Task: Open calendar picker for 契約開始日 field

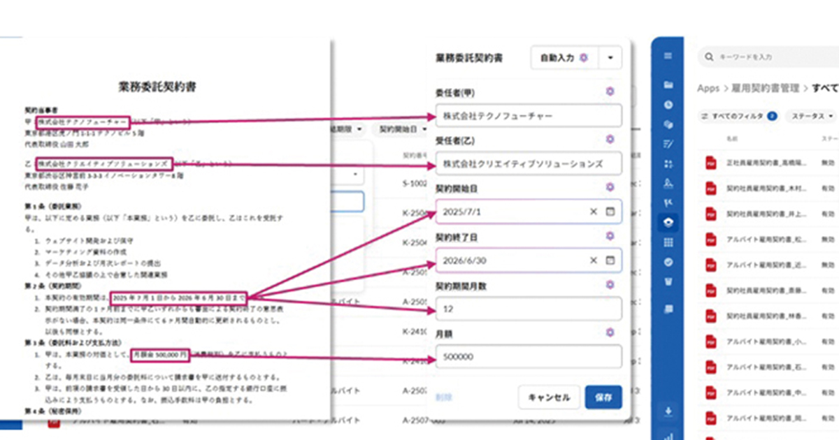Action: tap(610, 212)
